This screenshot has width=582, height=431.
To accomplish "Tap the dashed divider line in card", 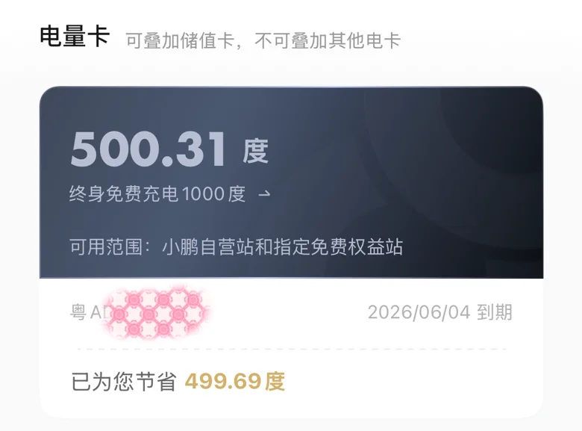I will click(x=291, y=350).
